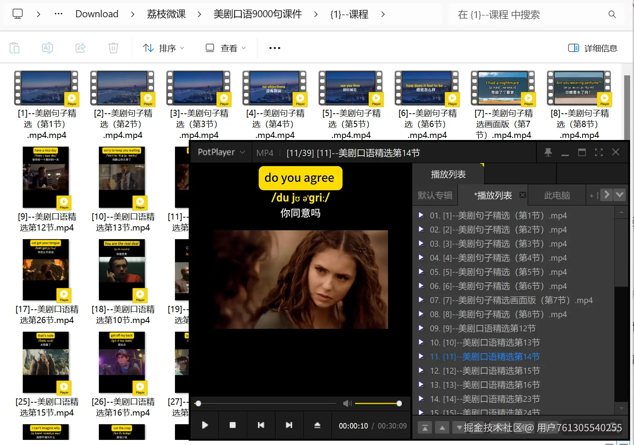Stop the video in PotPlayer
The image size is (634, 445).
click(233, 425)
